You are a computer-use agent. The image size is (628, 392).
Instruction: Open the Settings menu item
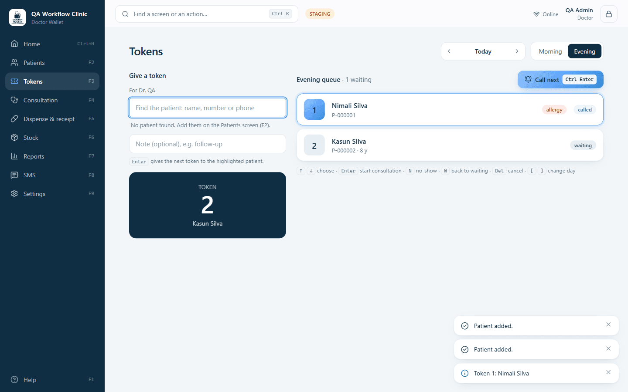tap(52, 194)
